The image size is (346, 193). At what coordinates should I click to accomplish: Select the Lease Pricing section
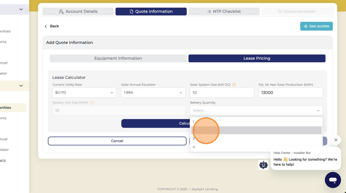click(257, 58)
